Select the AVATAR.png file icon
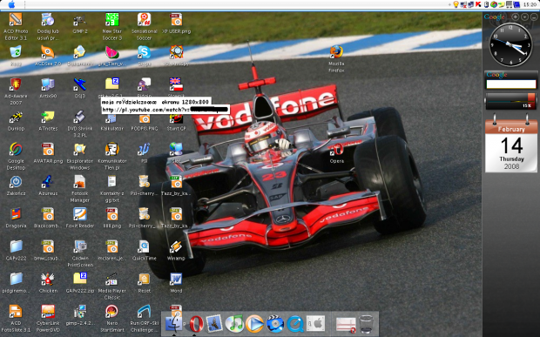This screenshot has width=540, height=337. (x=48, y=153)
